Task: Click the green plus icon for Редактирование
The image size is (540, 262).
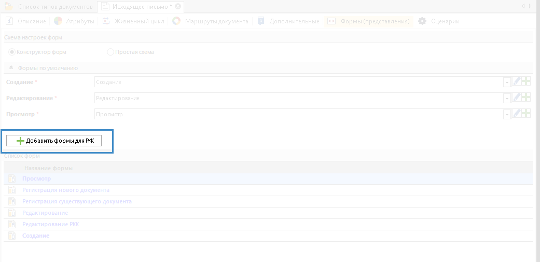Action: coord(526,98)
